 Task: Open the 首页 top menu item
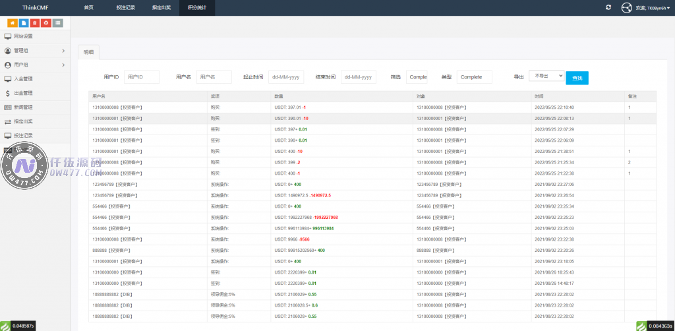pos(88,7)
